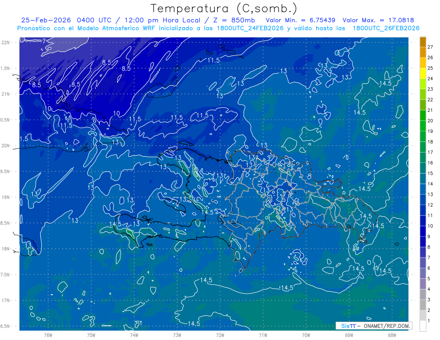Click the '20N' latitude axis label

pyautogui.click(x=5, y=146)
